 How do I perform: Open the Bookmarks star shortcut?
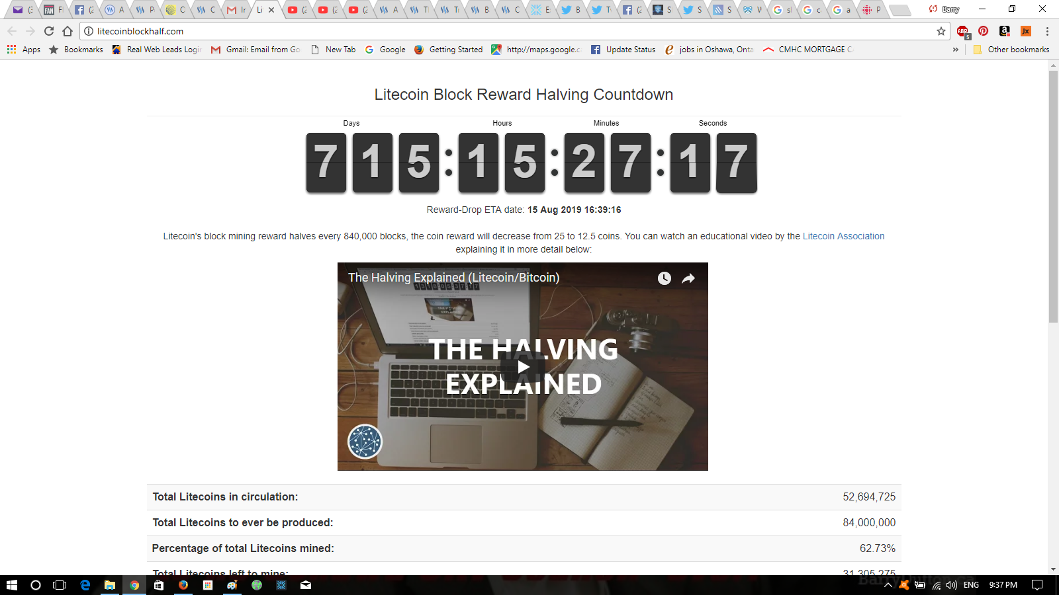click(76, 50)
